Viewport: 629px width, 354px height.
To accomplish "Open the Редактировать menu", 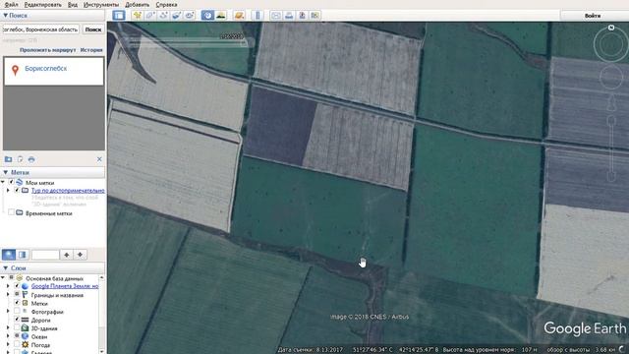I will tap(42, 4).
